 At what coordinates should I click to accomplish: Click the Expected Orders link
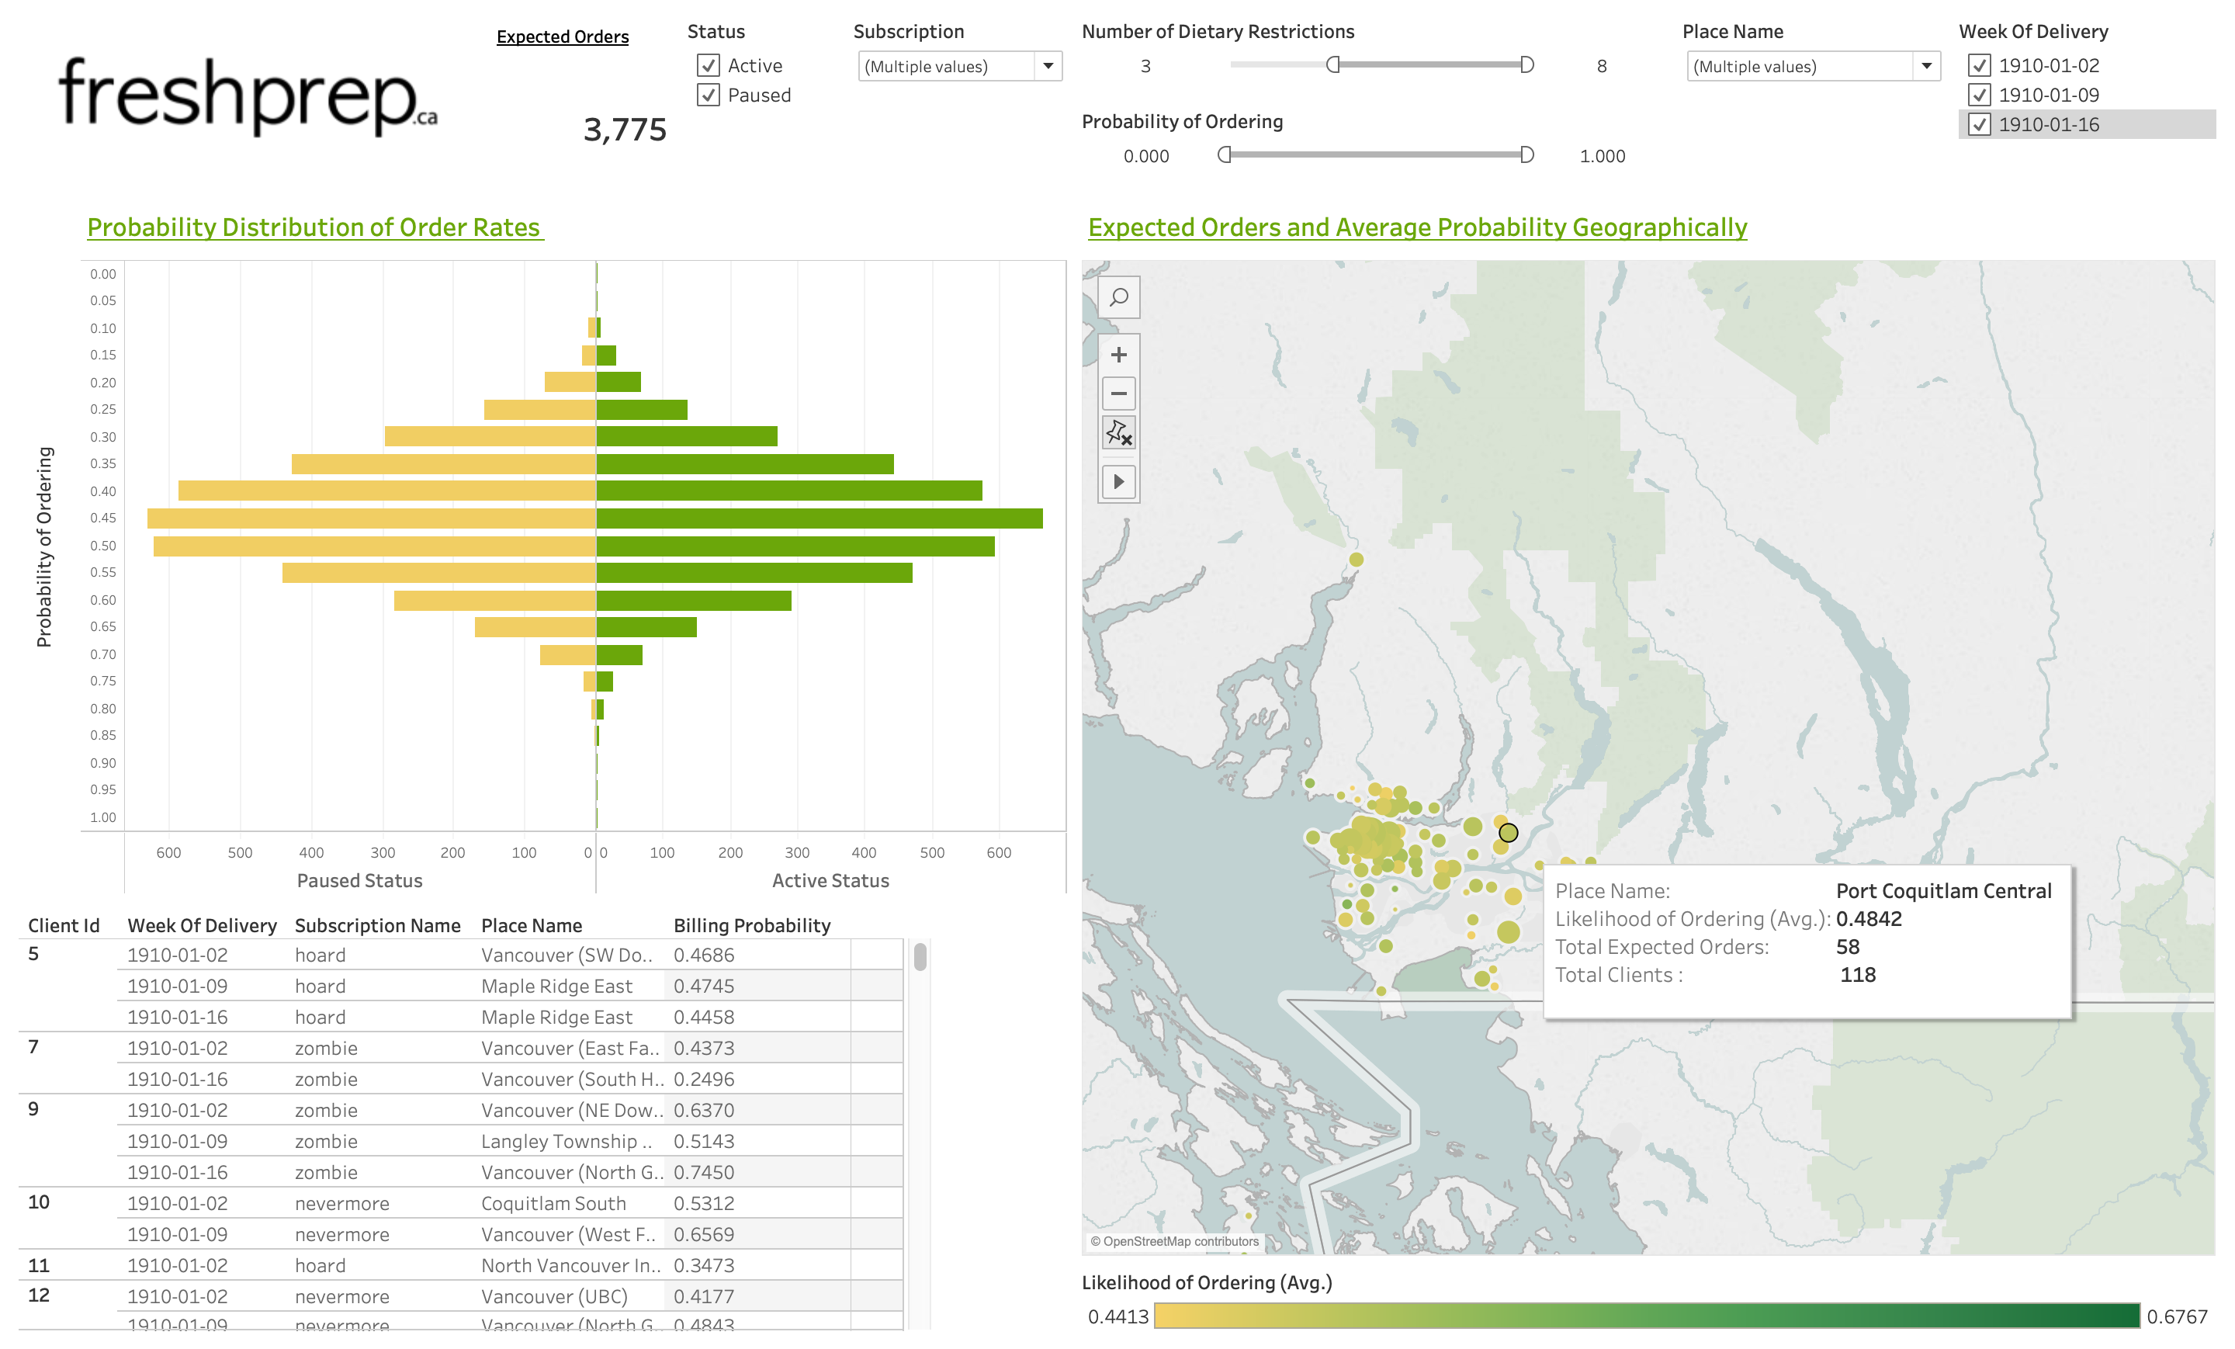(x=563, y=37)
